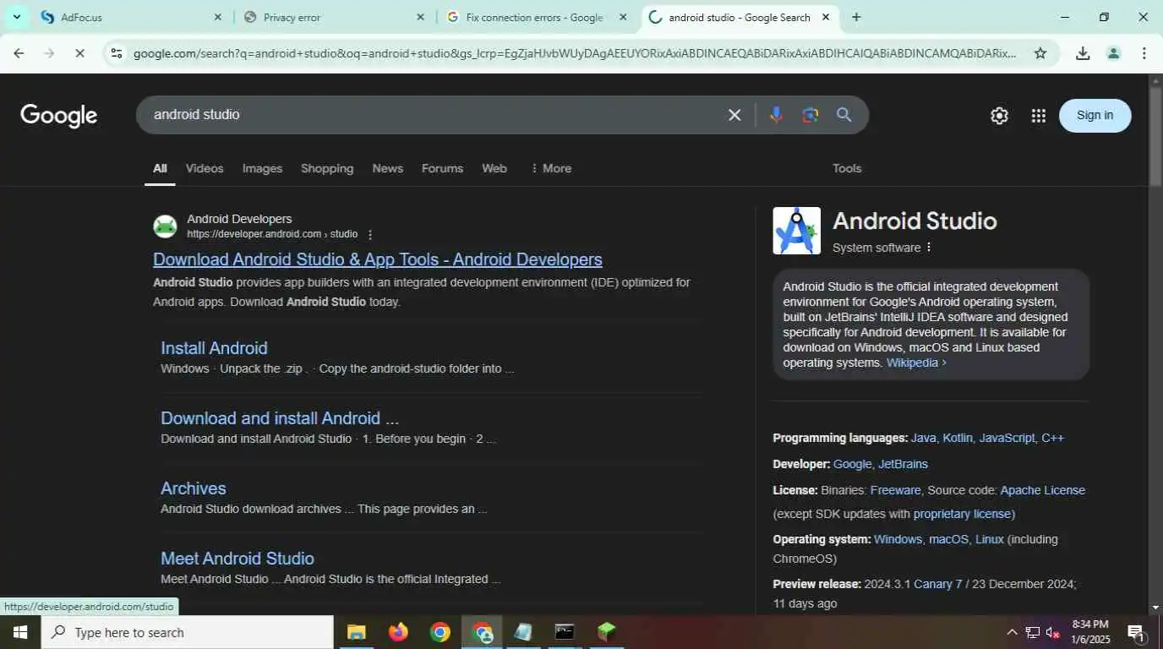Open the muted volume tray icon
This screenshot has height=649, width=1163.
tap(1053, 632)
